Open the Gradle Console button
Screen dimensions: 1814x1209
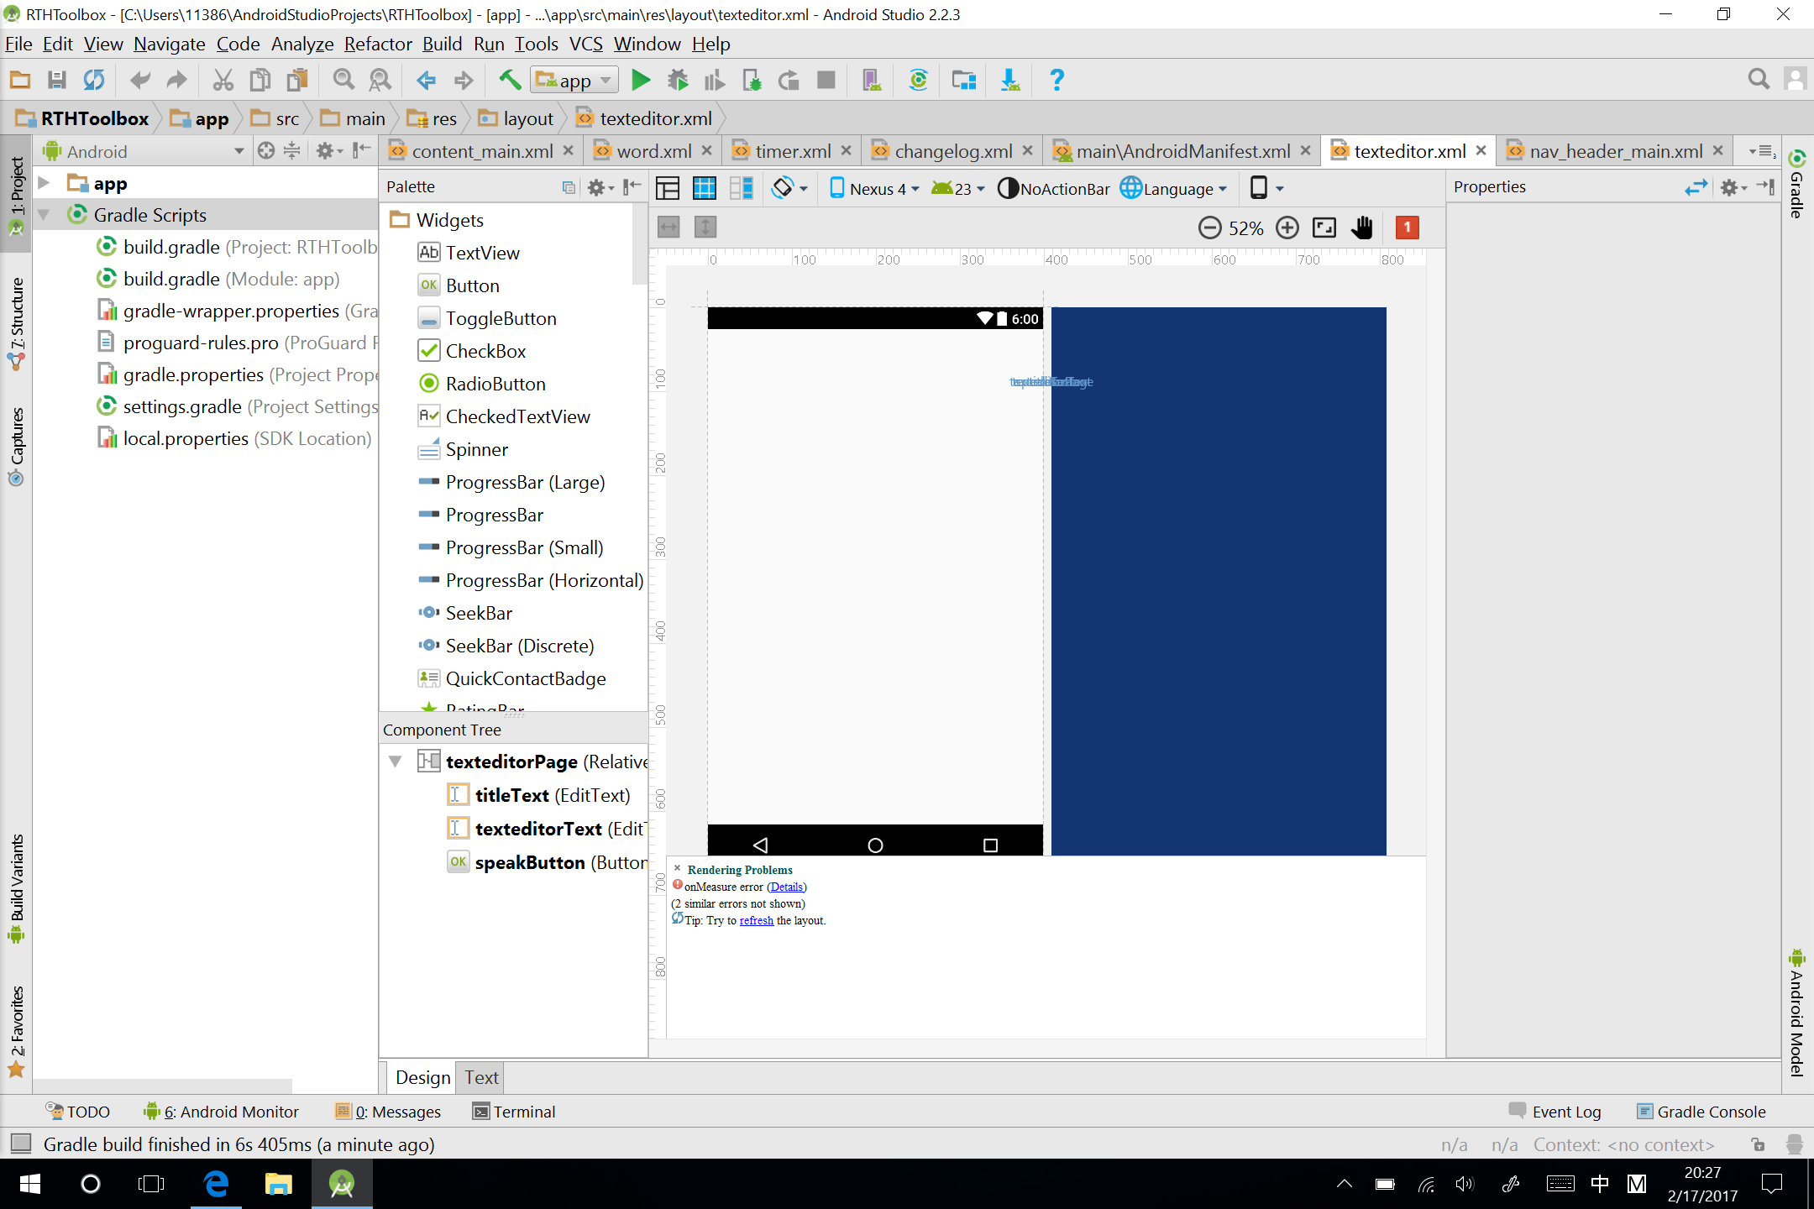pyautogui.click(x=1701, y=1112)
